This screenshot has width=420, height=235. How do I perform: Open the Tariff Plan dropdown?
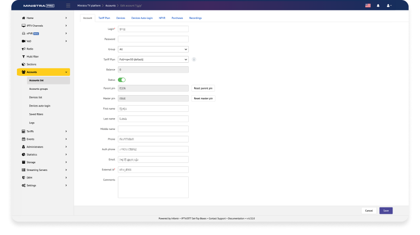point(153,59)
